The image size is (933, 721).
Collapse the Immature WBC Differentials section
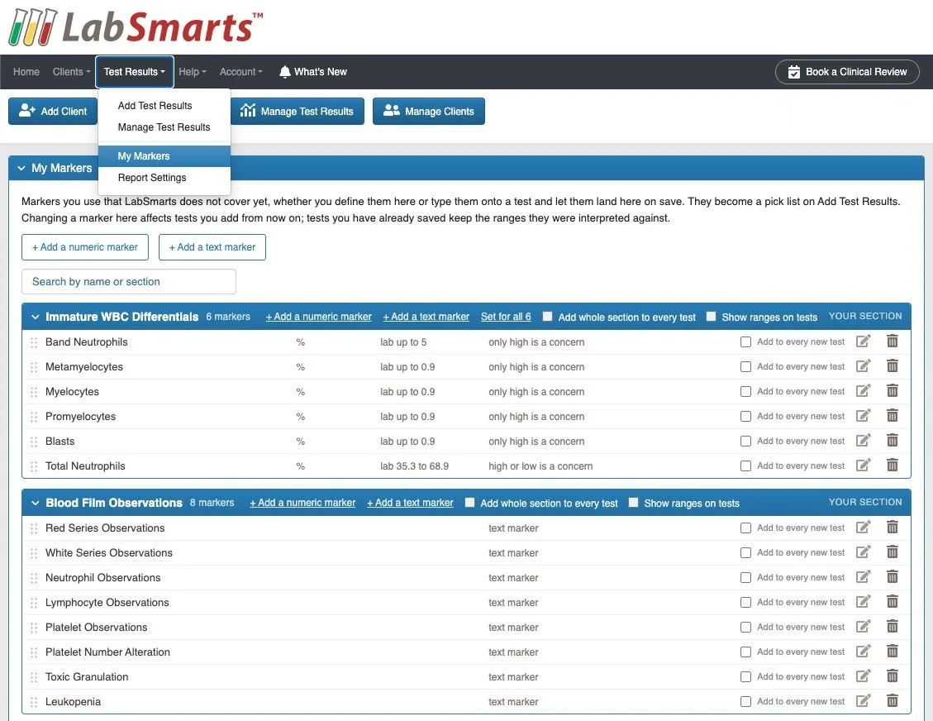point(35,317)
